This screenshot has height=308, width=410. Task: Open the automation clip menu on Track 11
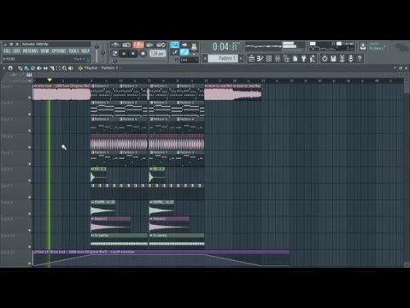[35, 252]
